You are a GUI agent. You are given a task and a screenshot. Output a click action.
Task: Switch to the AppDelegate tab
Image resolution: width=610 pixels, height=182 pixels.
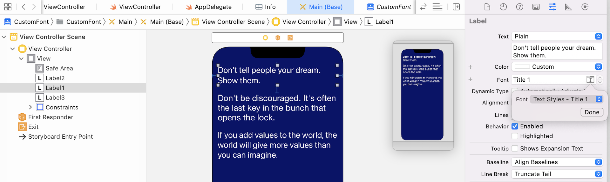pos(208,7)
